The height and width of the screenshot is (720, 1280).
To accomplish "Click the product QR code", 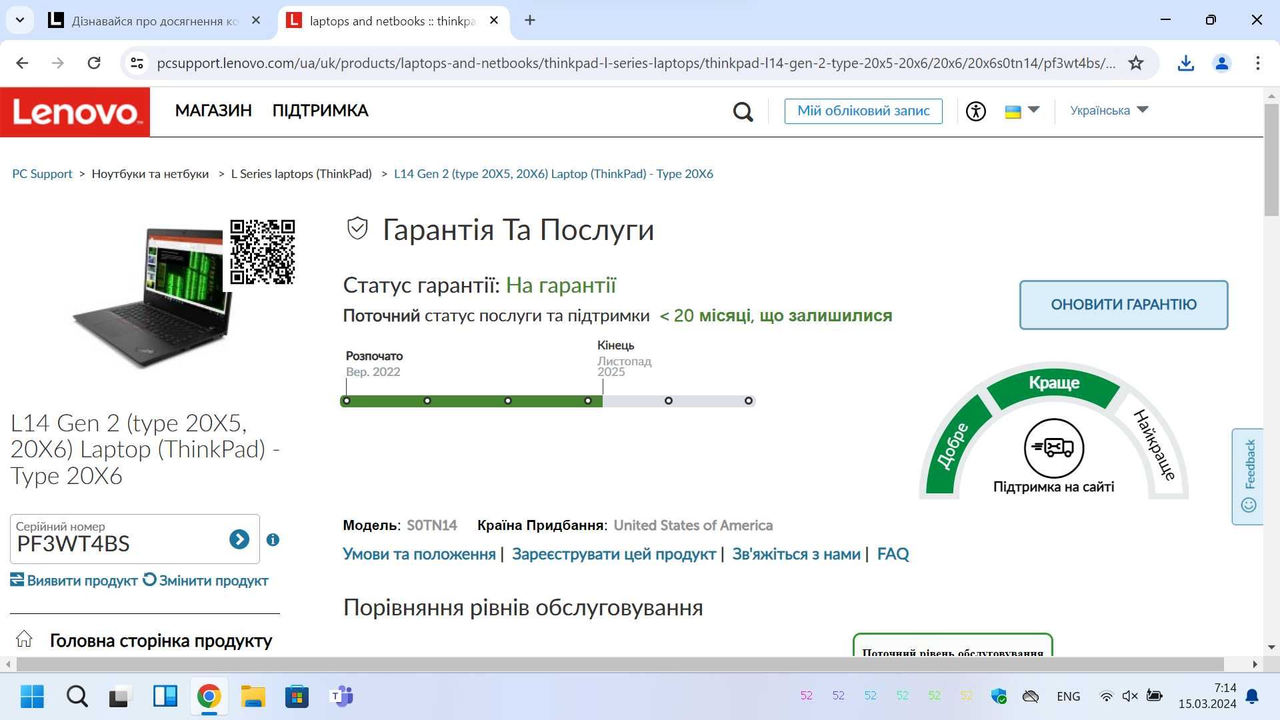I will click(x=262, y=252).
